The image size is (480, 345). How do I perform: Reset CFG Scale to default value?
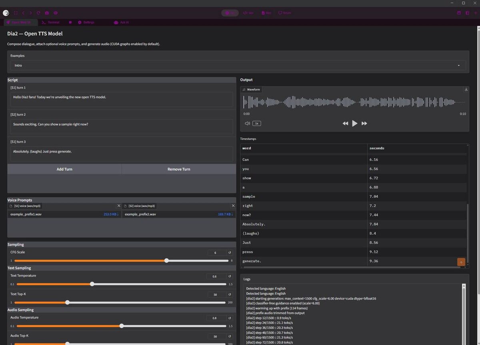tap(230, 253)
